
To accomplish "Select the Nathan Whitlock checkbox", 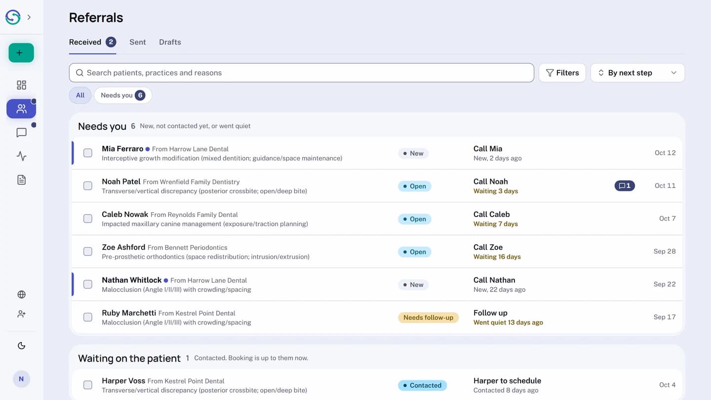I will (88, 284).
